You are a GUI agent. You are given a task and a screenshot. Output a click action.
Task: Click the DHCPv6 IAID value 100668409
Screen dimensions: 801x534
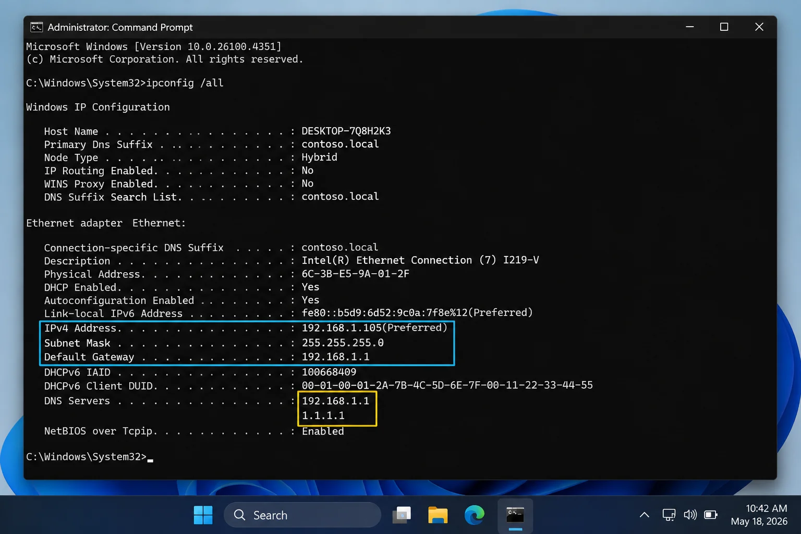[329, 372]
